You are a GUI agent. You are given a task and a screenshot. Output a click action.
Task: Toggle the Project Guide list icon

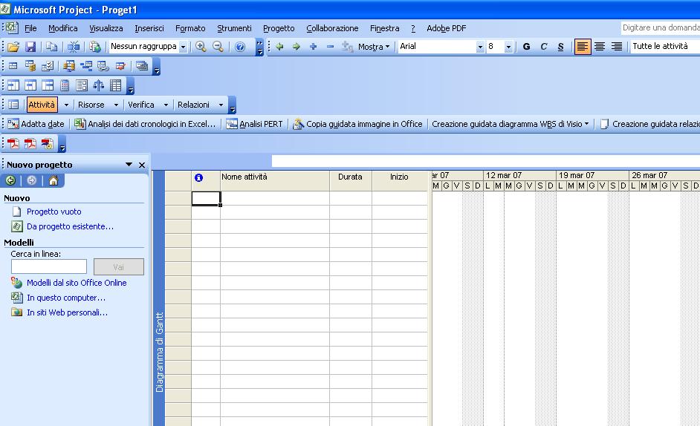tap(13, 105)
